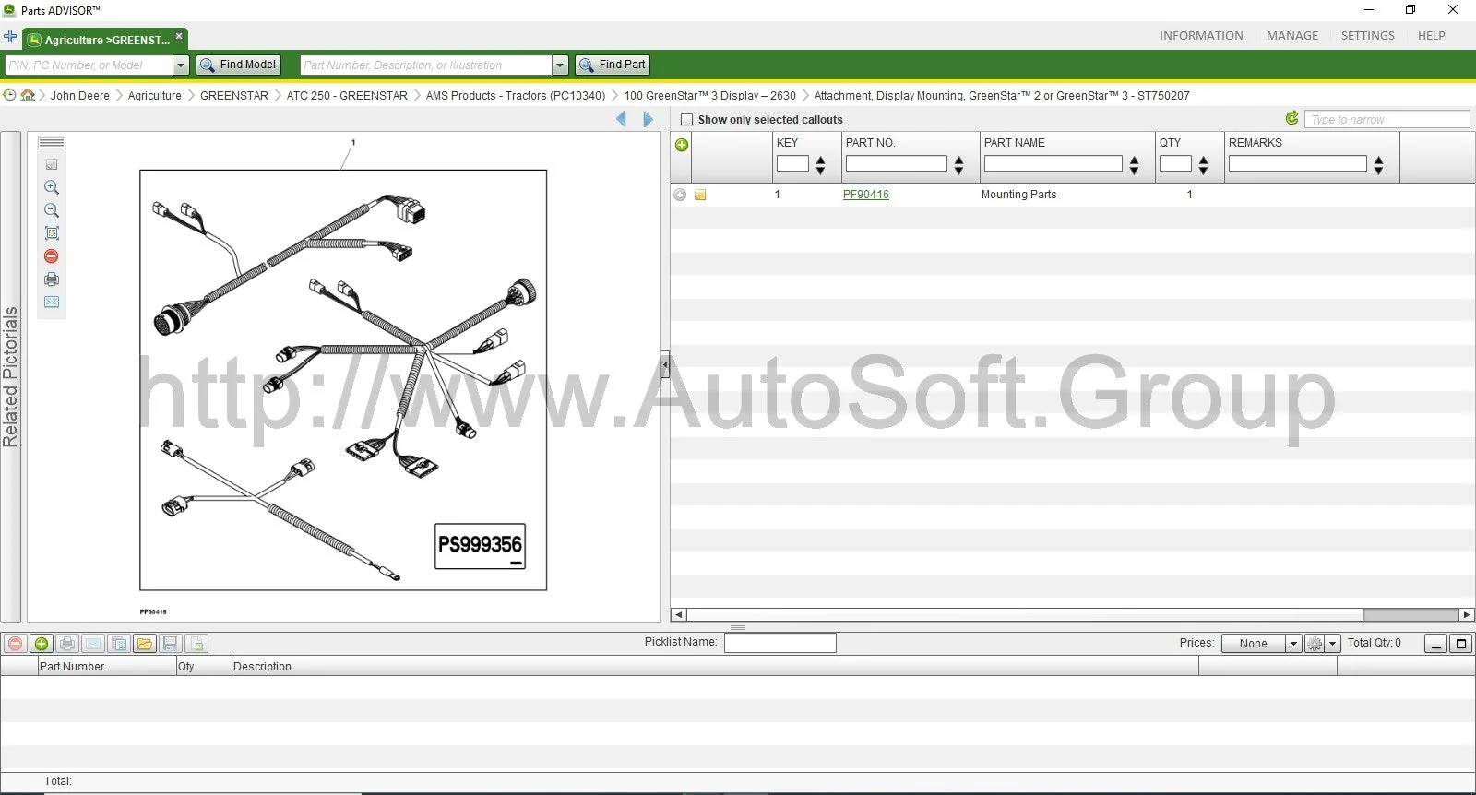This screenshot has height=795, width=1476.
Task: Close the Agriculture >GREENST... tab
Action: (179, 36)
